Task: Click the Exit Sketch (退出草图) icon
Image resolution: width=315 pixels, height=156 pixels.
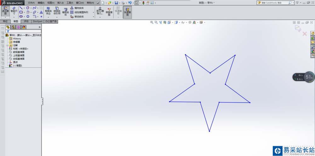Action: (x=5, y=11)
